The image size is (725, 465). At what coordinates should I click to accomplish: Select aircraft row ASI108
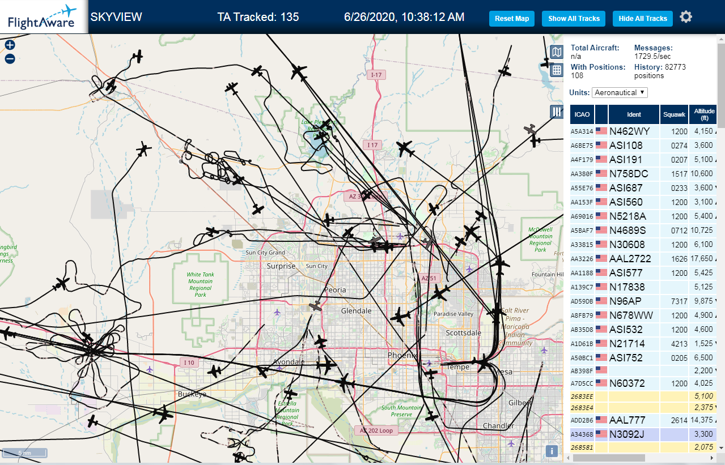(644, 146)
